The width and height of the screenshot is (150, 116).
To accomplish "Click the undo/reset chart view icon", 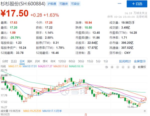I will 107,67.
